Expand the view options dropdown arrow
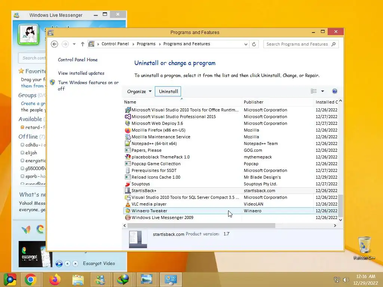This screenshot has width=383, height=287. click(322, 91)
